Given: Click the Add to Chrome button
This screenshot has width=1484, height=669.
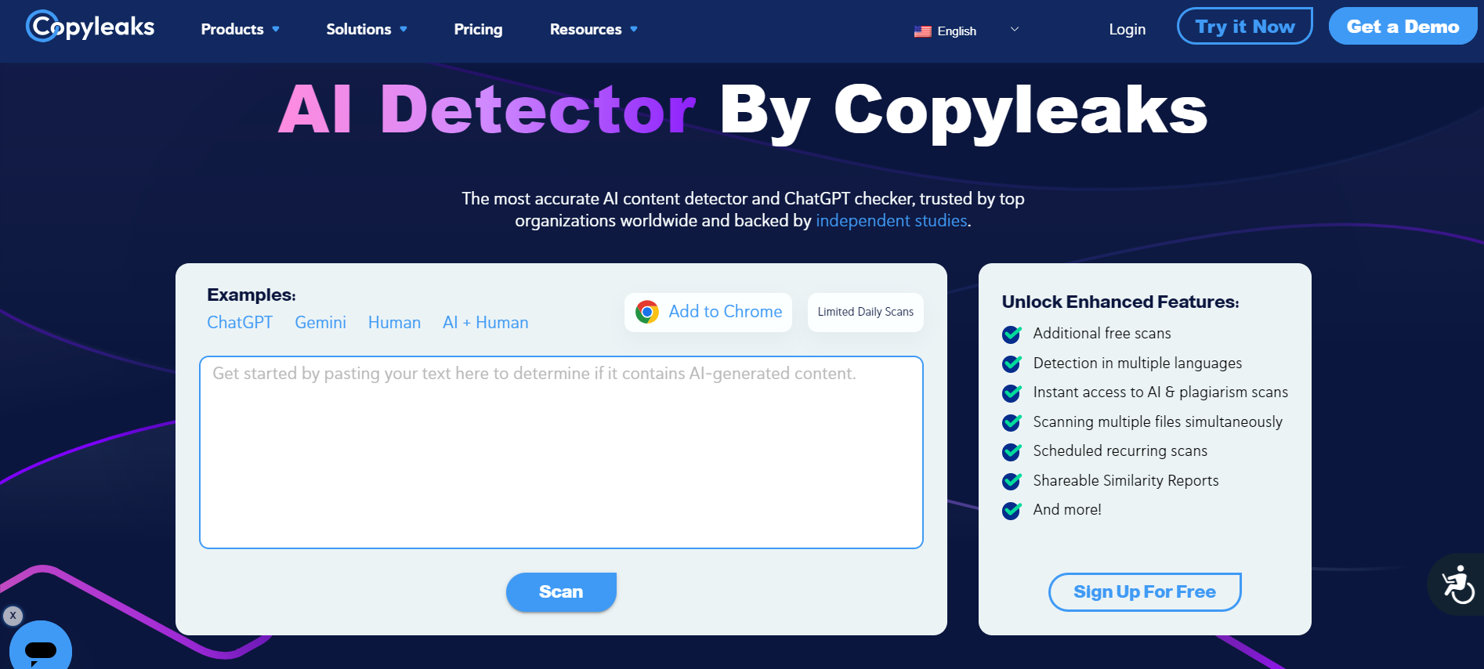Looking at the screenshot, I should point(708,312).
